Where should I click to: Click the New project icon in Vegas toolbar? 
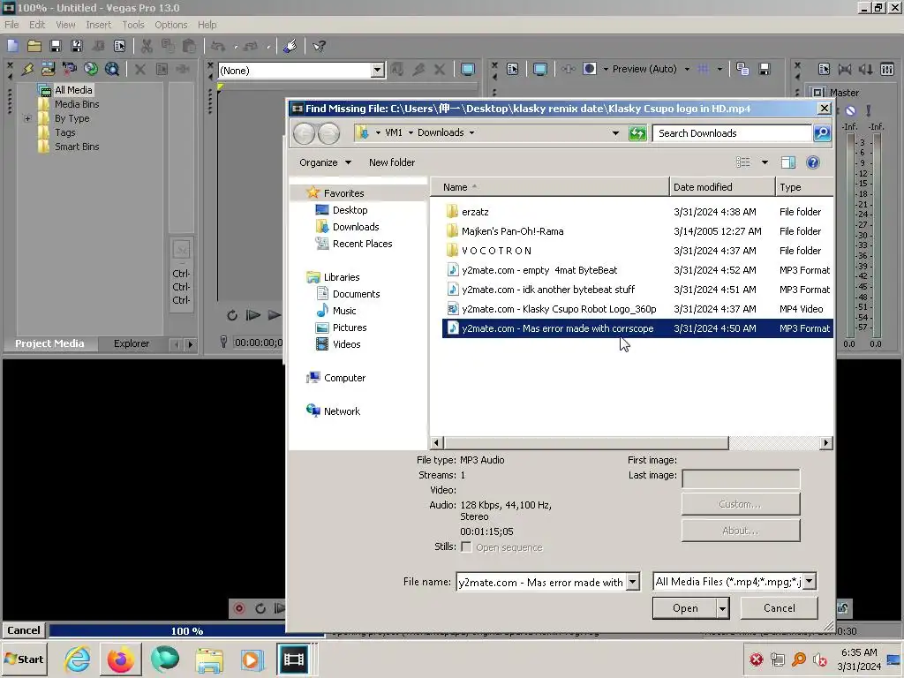[x=12, y=46]
